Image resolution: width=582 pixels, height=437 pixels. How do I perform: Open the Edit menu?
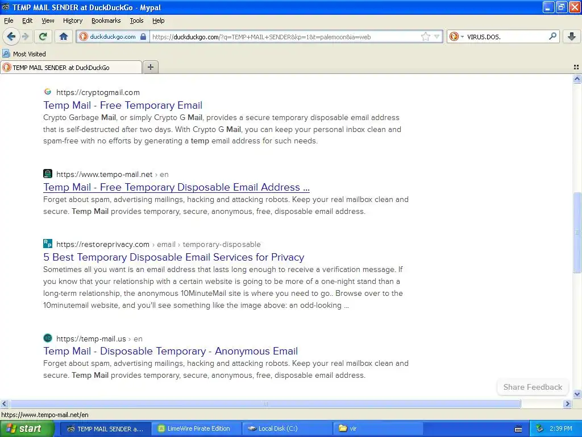point(27,20)
